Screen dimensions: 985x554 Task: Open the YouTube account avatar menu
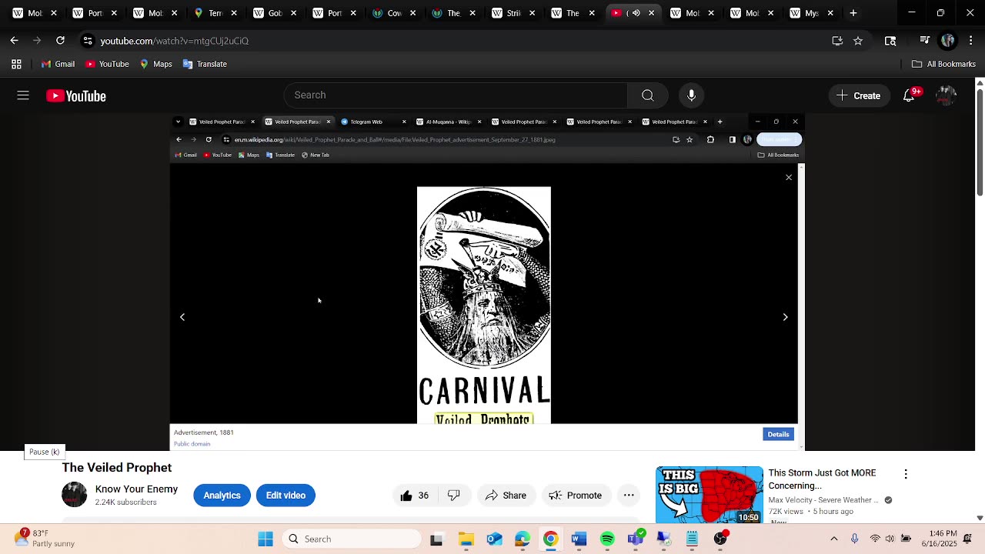[x=947, y=95]
